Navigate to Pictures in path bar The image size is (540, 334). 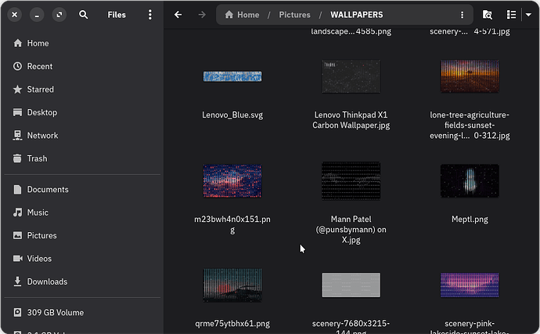(x=294, y=15)
